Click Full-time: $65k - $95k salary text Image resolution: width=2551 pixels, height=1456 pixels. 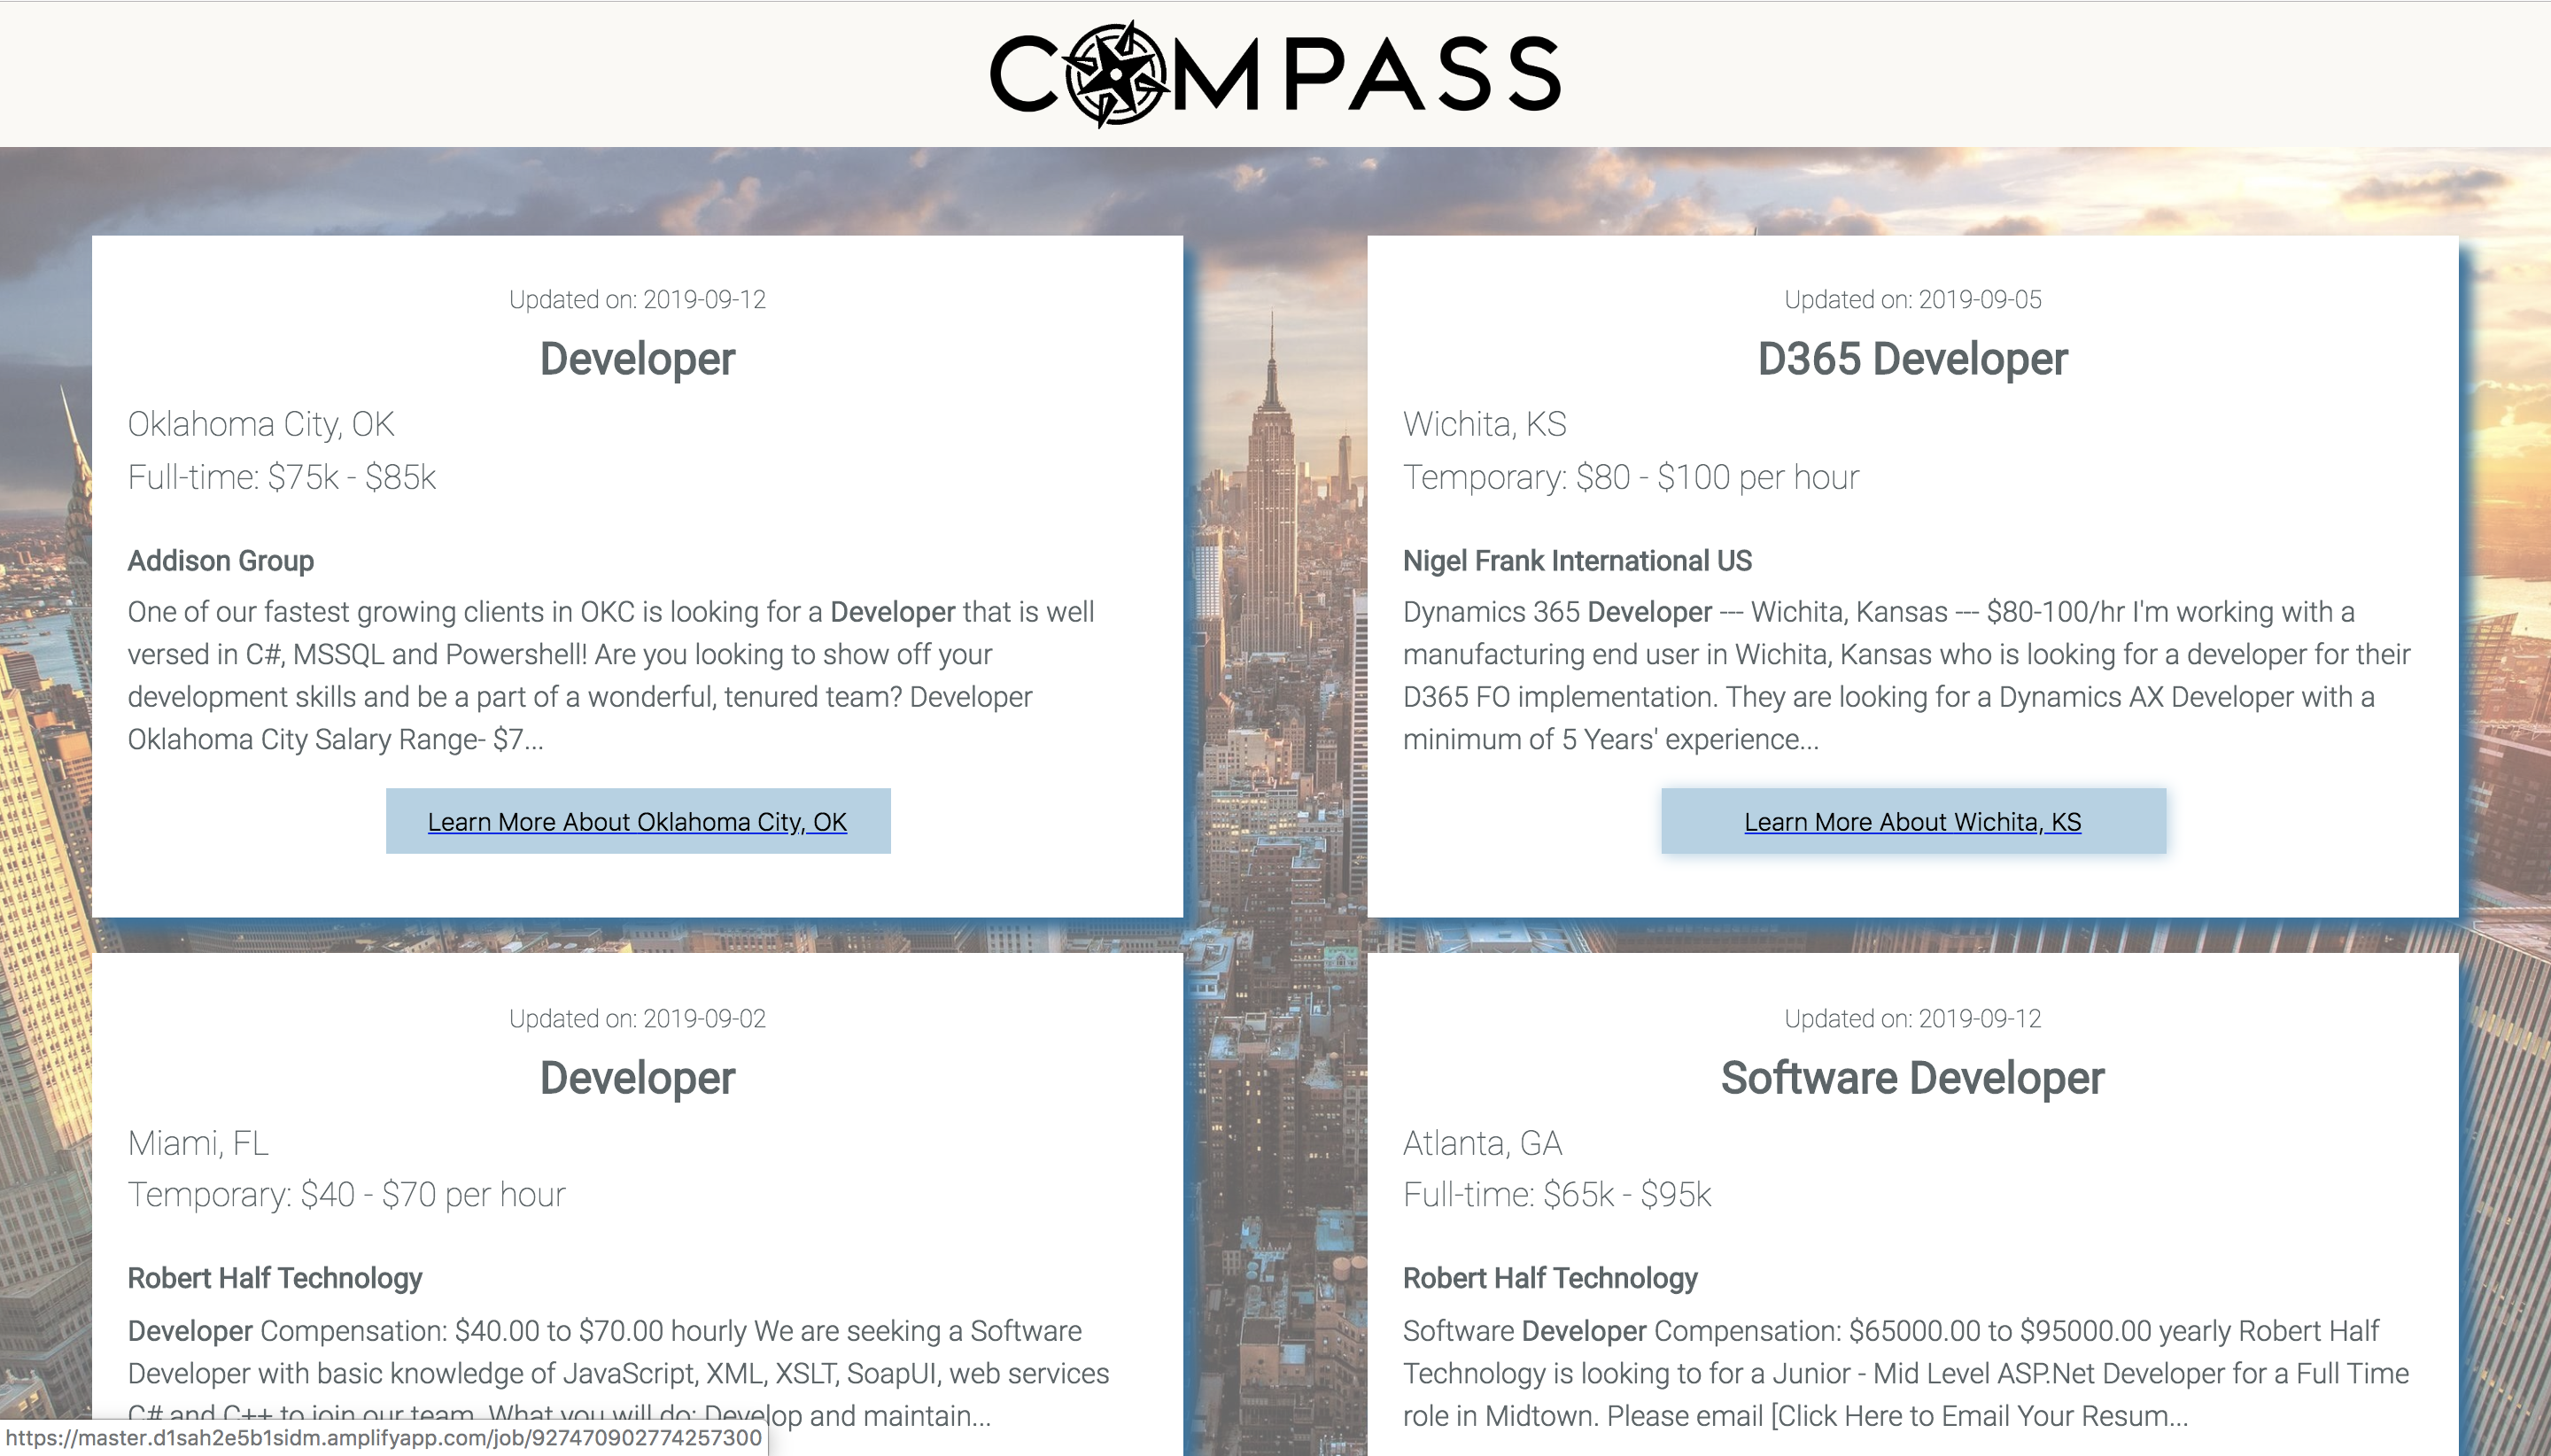pyautogui.click(x=1557, y=1194)
